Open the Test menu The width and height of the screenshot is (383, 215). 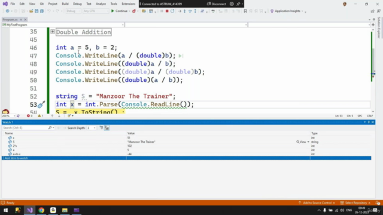[89, 4]
